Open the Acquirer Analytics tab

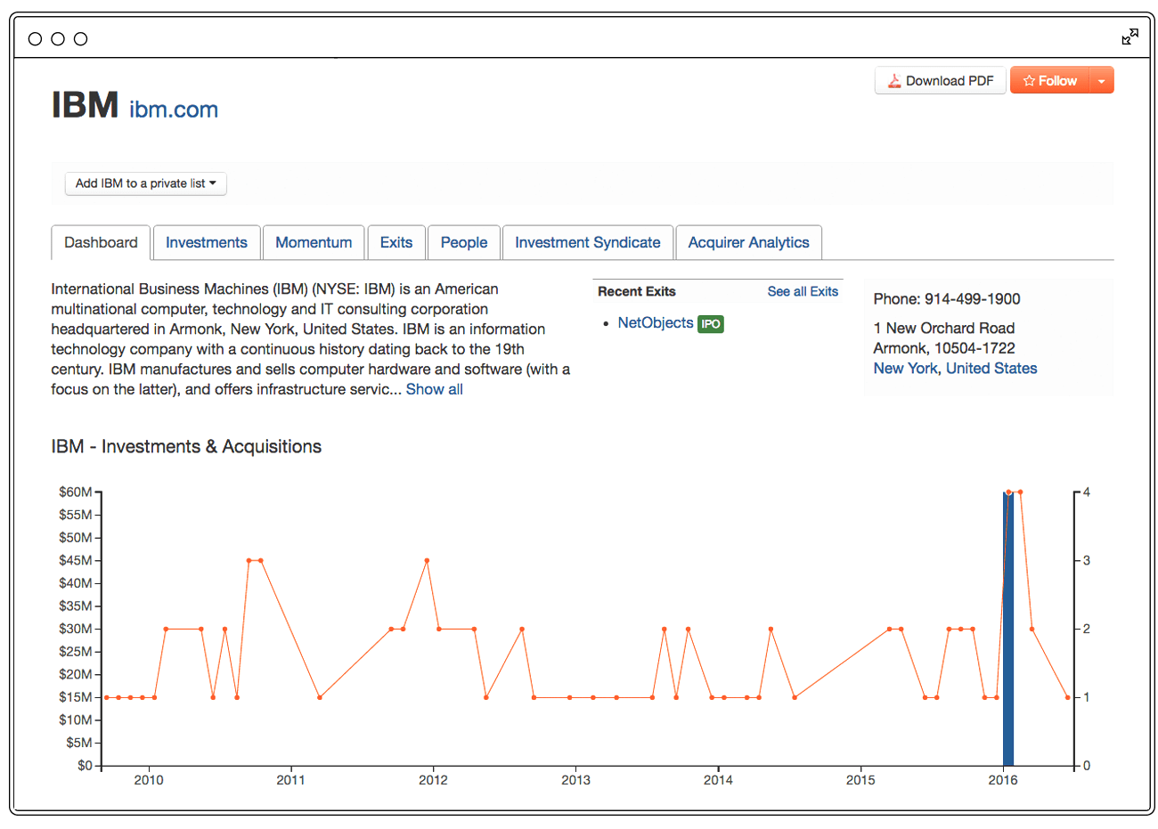pyautogui.click(x=749, y=242)
